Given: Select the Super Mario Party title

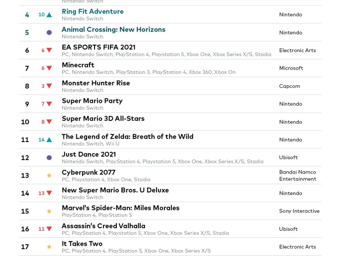Looking at the screenshot, I should [x=92, y=101].
